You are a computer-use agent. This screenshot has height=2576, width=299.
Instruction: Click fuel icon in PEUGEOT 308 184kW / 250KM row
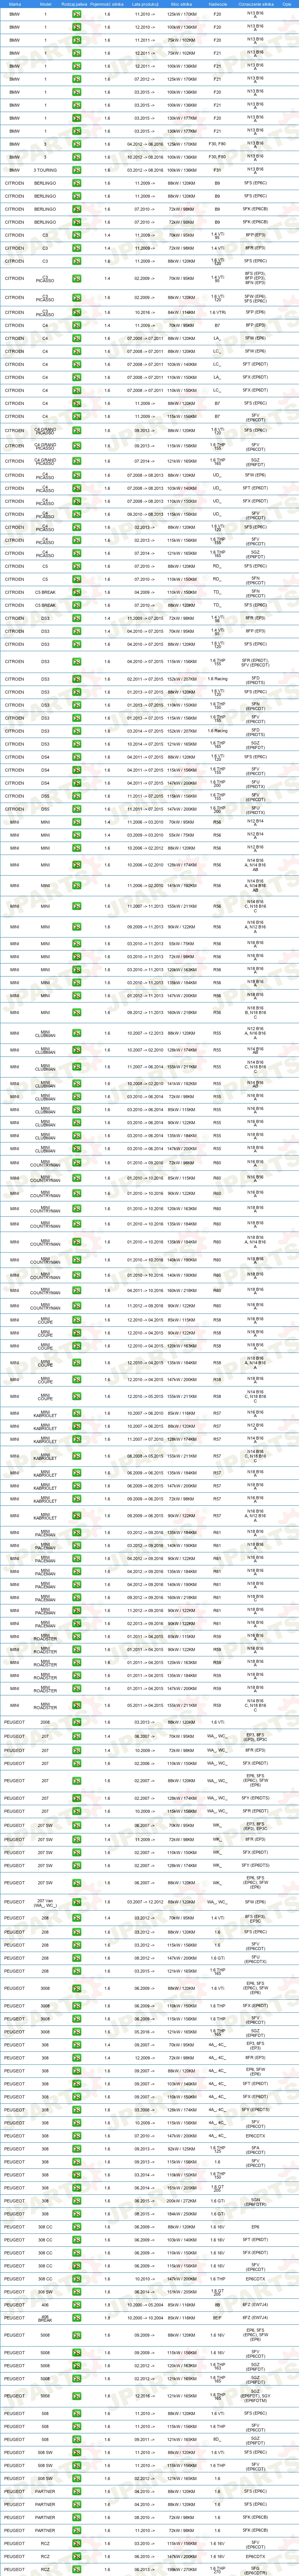tap(76, 2213)
